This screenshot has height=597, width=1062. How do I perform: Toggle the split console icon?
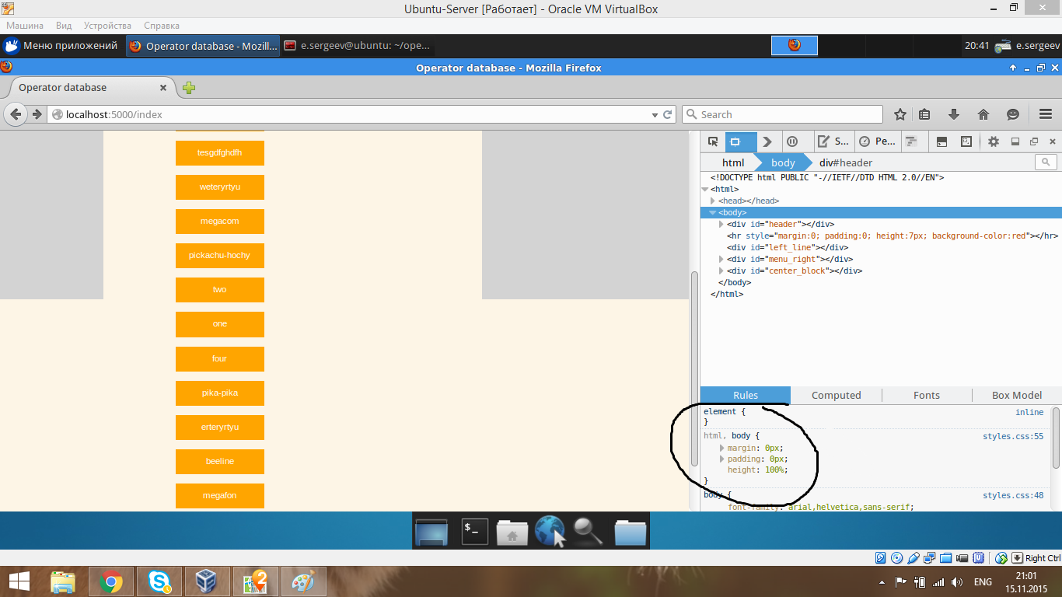click(x=941, y=141)
